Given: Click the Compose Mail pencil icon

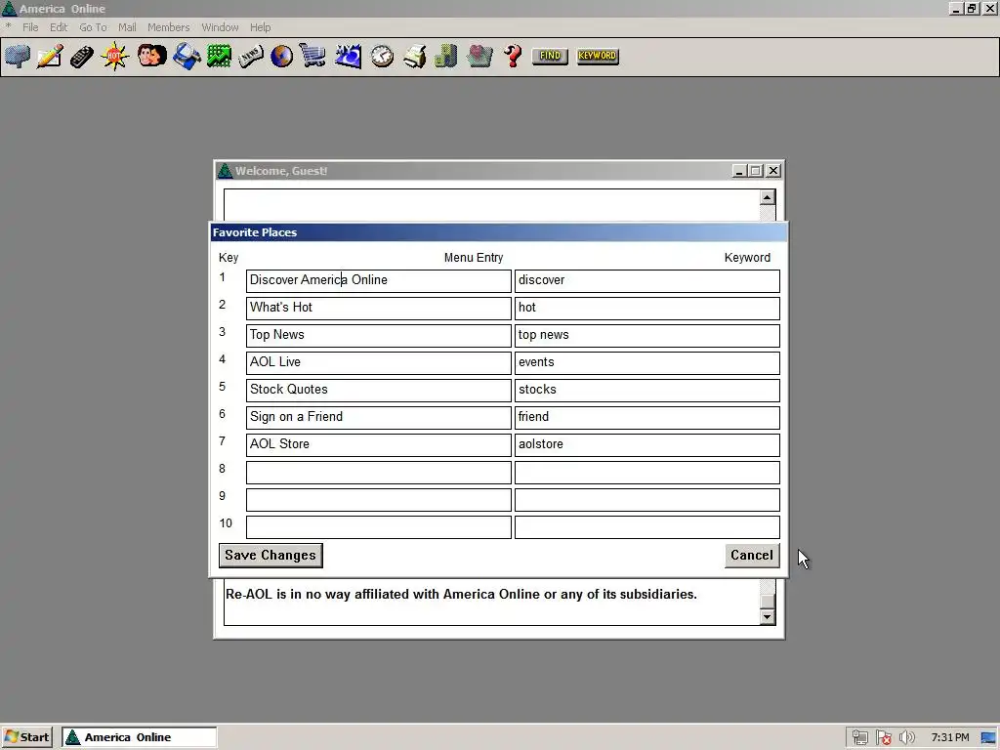Looking at the screenshot, I should click(x=50, y=56).
